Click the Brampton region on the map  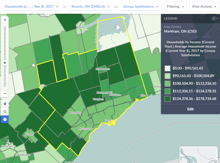pyautogui.click(x=75, y=112)
